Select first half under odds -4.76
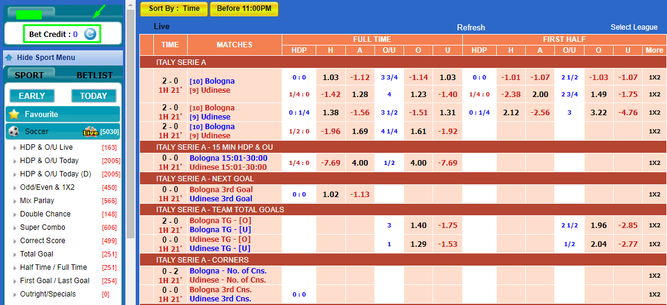Screen dimensions: 667x305 (628, 112)
